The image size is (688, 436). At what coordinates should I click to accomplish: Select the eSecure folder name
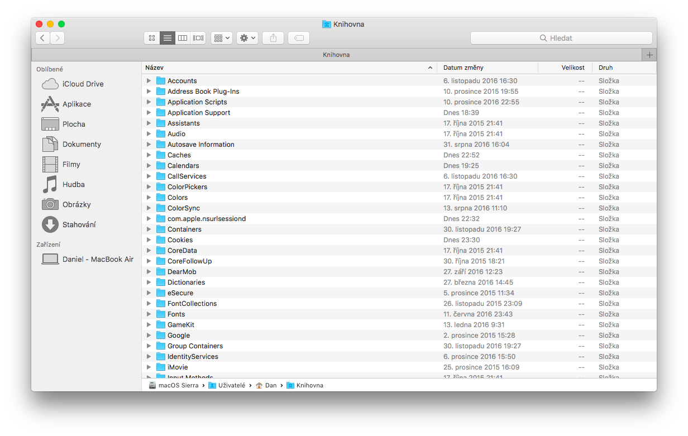point(180,293)
